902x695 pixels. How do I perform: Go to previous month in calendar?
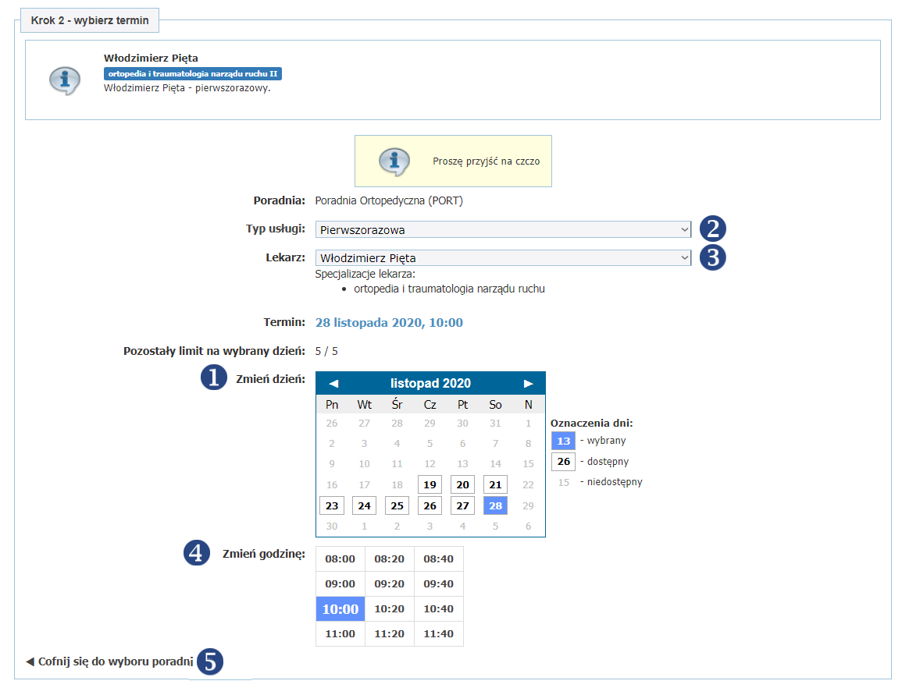(x=333, y=384)
